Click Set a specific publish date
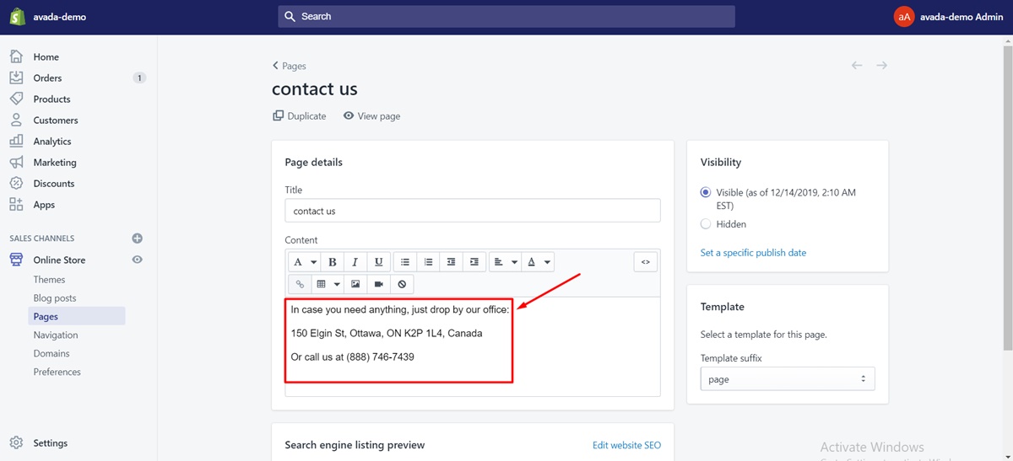 coord(753,253)
